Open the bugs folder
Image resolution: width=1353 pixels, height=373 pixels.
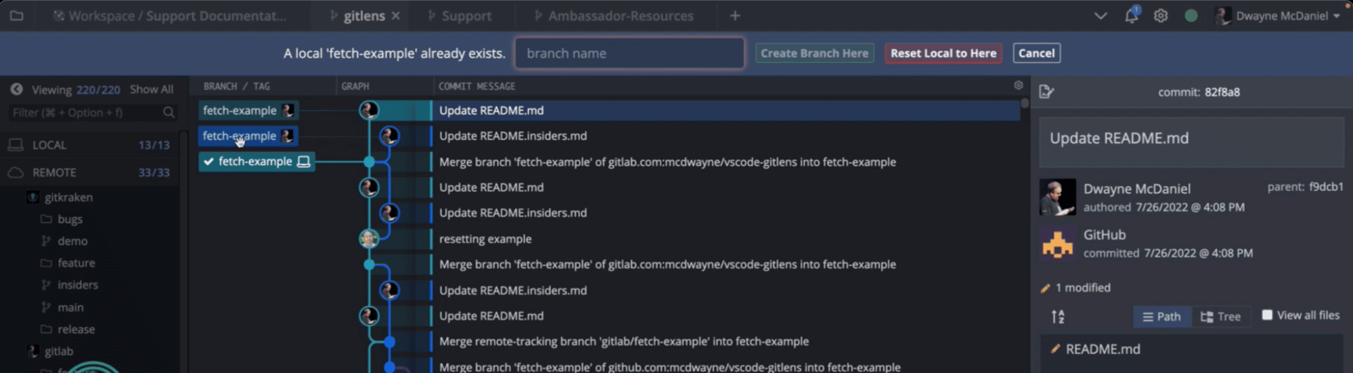[x=70, y=219]
